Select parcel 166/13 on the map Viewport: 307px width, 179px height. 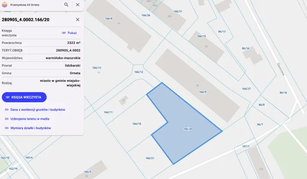click(x=97, y=68)
